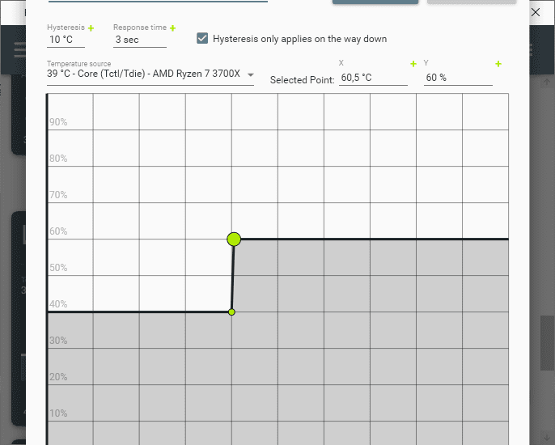Click the green plus next to Hysteresis
The height and width of the screenshot is (445, 555).
tap(91, 28)
